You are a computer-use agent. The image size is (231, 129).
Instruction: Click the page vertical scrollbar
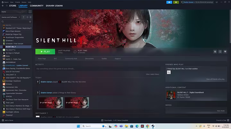point(230,27)
